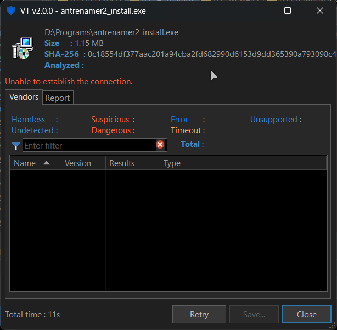
Task: Click the installer file icon
Action: [x=23, y=48]
